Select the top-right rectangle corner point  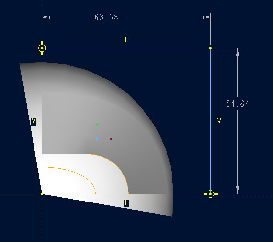tap(211, 48)
